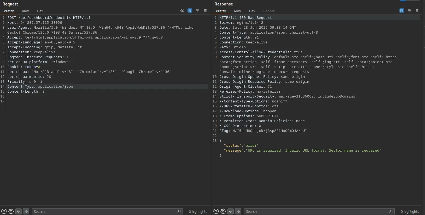Image resolution: width=425 pixels, height=215 pixels.
Task: Open search settings gear below Request panel
Action: (x=11, y=211)
